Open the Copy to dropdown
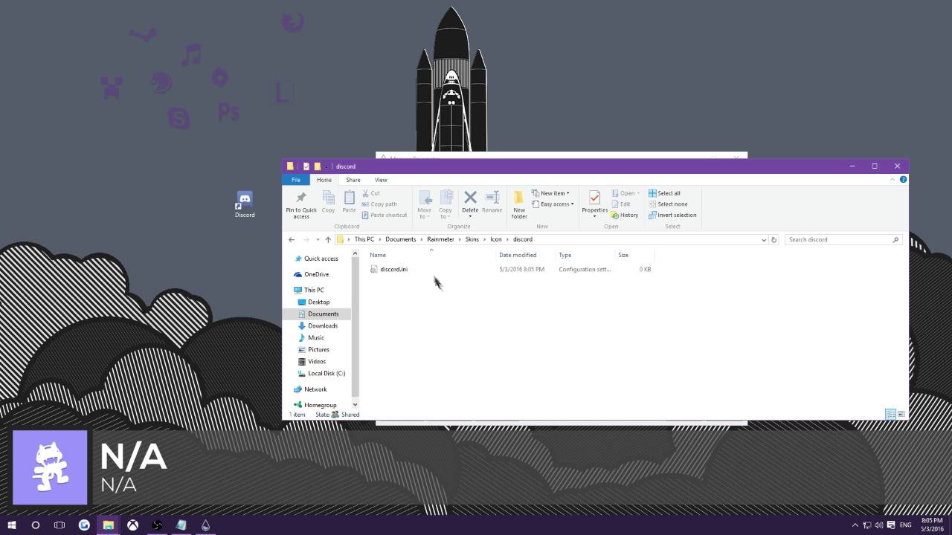Viewport: 952px width, 535px height. pyautogui.click(x=446, y=204)
